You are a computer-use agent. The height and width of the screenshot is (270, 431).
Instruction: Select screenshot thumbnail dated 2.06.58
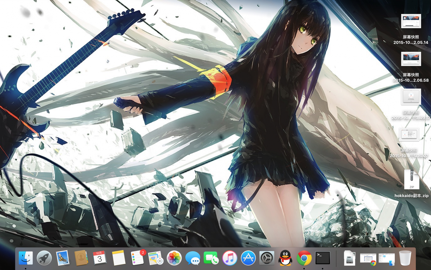point(411,59)
